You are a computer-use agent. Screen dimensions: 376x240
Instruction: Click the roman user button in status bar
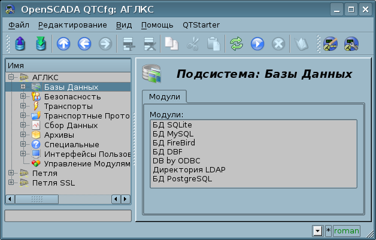(x=347, y=231)
